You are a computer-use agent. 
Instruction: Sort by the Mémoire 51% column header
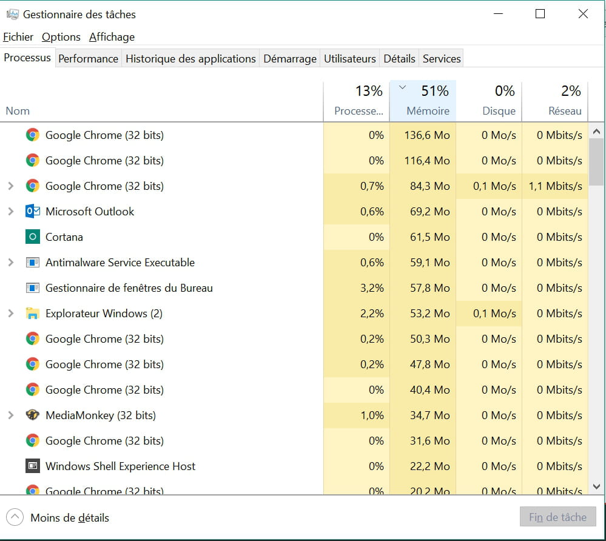pos(423,101)
